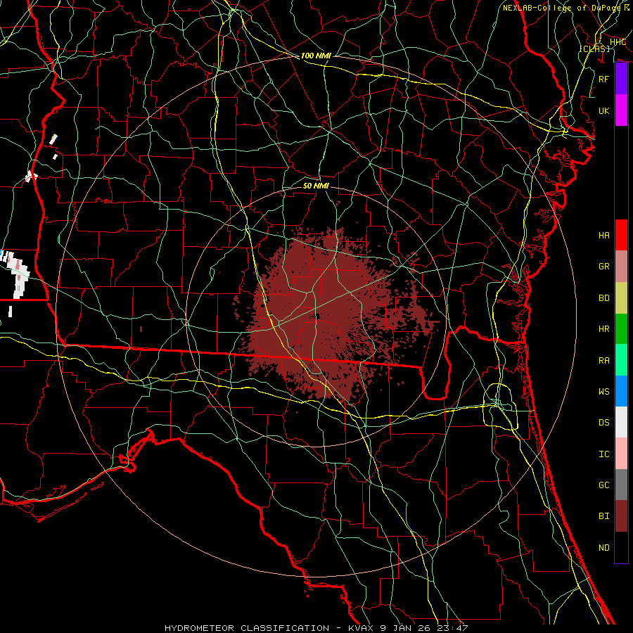Click the "WS" legend label
This screenshot has height=633, width=633.
604,391
